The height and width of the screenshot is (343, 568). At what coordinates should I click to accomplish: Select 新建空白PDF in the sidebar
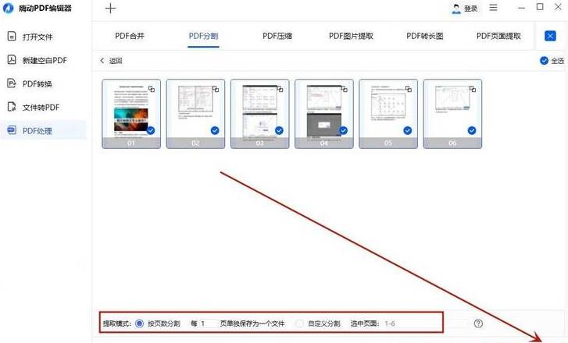[43, 60]
